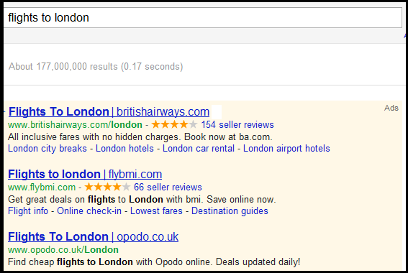Follow the London city breaks sitelink

(x=47, y=149)
